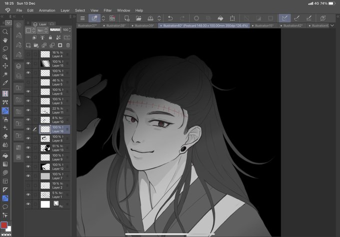Viewport: 340px width, 237px height.
Task: Select the Ruler triangle tool
Action: point(5,190)
